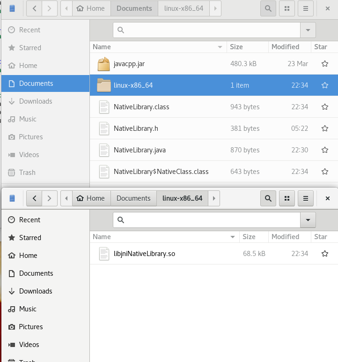Viewport: 338px width, 362px height.
Task: Select the linux-x86_64 folder icon
Action: coord(104,85)
